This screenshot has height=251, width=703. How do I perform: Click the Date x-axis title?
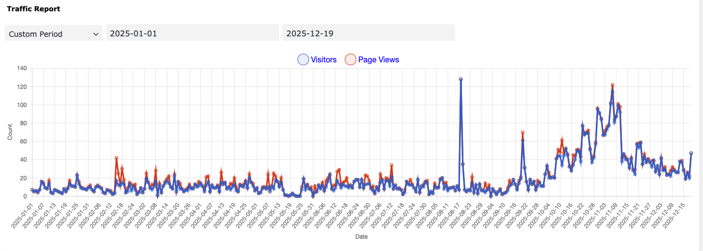point(362,237)
